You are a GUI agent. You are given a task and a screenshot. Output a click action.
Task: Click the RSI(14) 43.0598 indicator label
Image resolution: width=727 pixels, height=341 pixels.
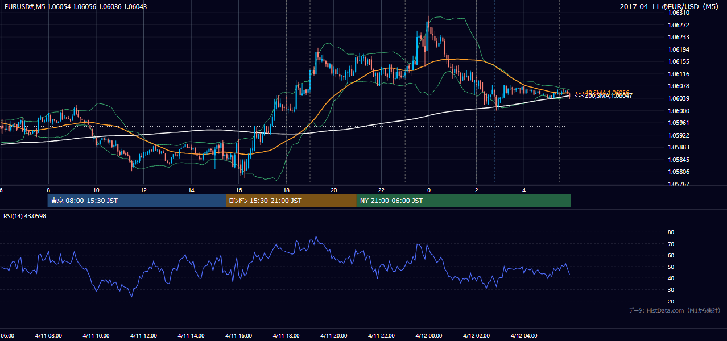click(x=25, y=216)
